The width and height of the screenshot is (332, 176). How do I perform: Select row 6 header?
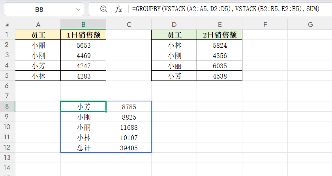click(x=7, y=86)
